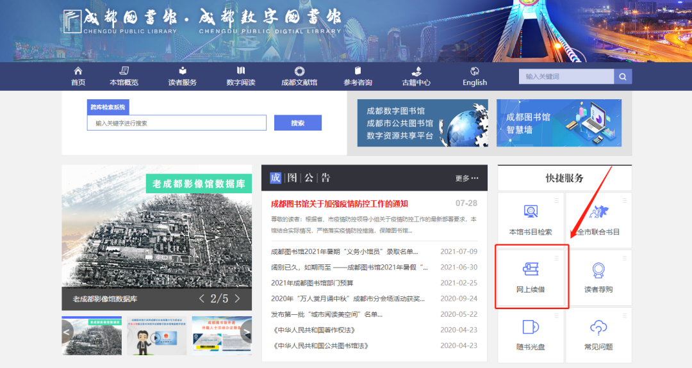
Task: Click the document icon above 本馆概览
Action: pos(124,70)
